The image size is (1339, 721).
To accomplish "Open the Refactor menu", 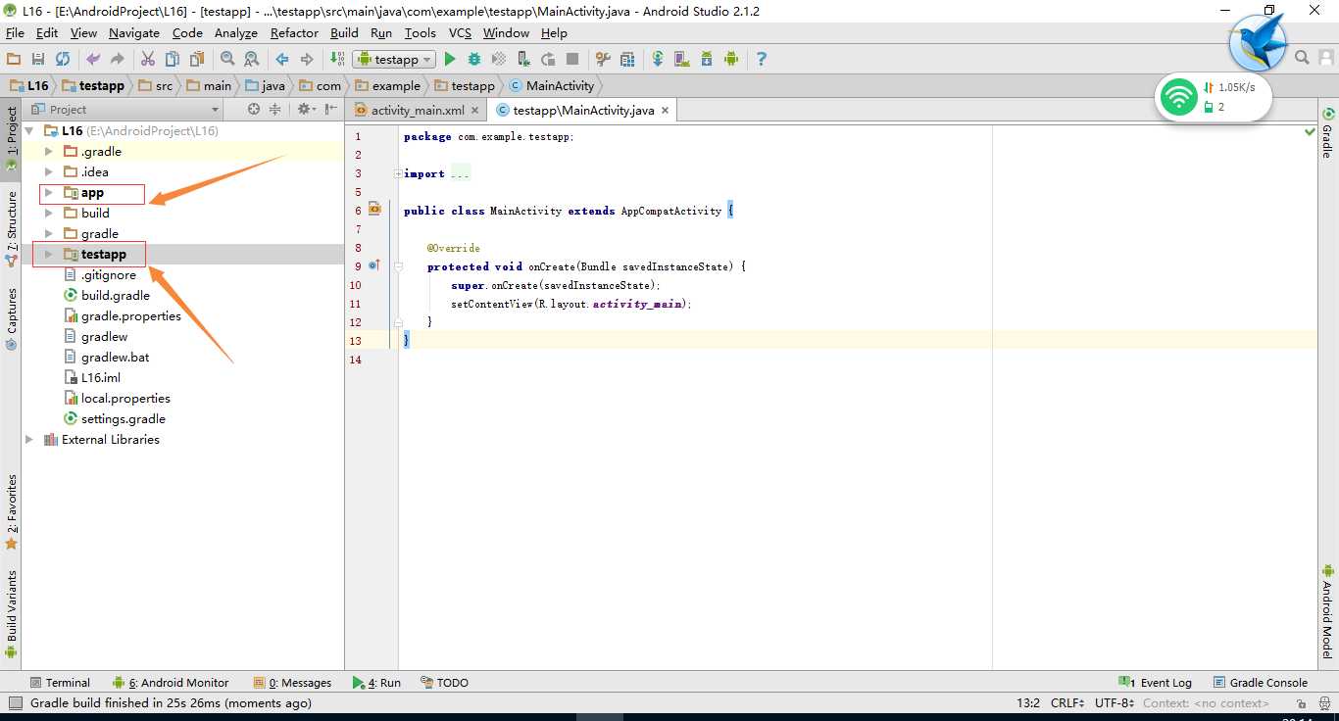I will pyautogui.click(x=294, y=32).
